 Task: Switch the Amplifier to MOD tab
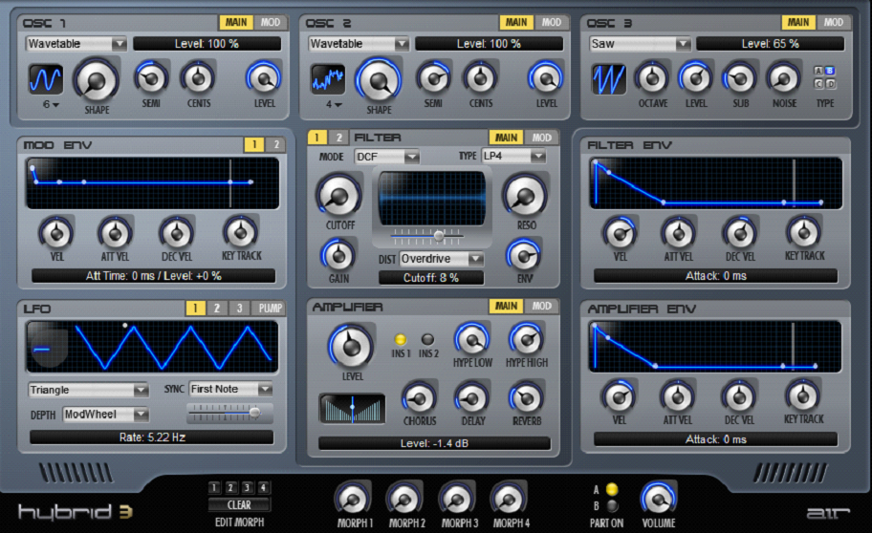pyautogui.click(x=542, y=306)
